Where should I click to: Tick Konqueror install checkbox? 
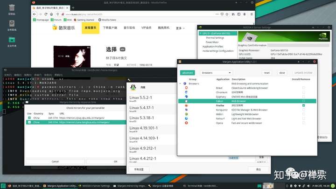click(303, 110)
